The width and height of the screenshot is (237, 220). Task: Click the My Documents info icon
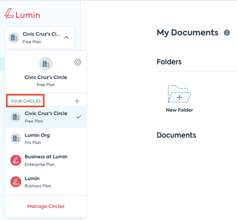click(x=227, y=32)
